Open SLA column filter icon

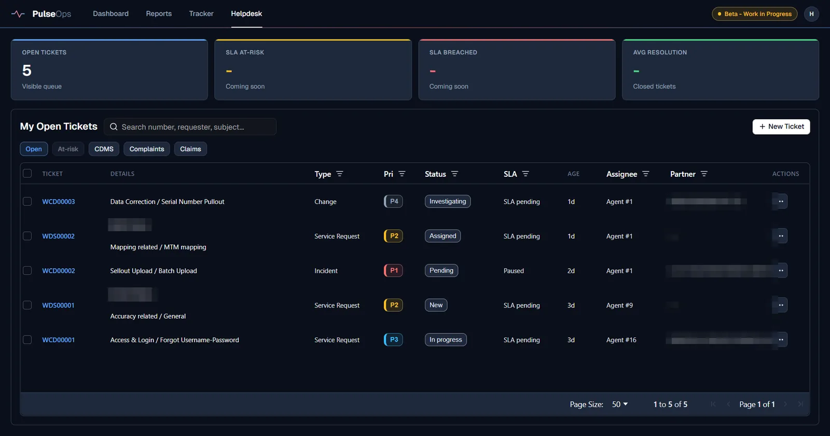(x=525, y=174)
